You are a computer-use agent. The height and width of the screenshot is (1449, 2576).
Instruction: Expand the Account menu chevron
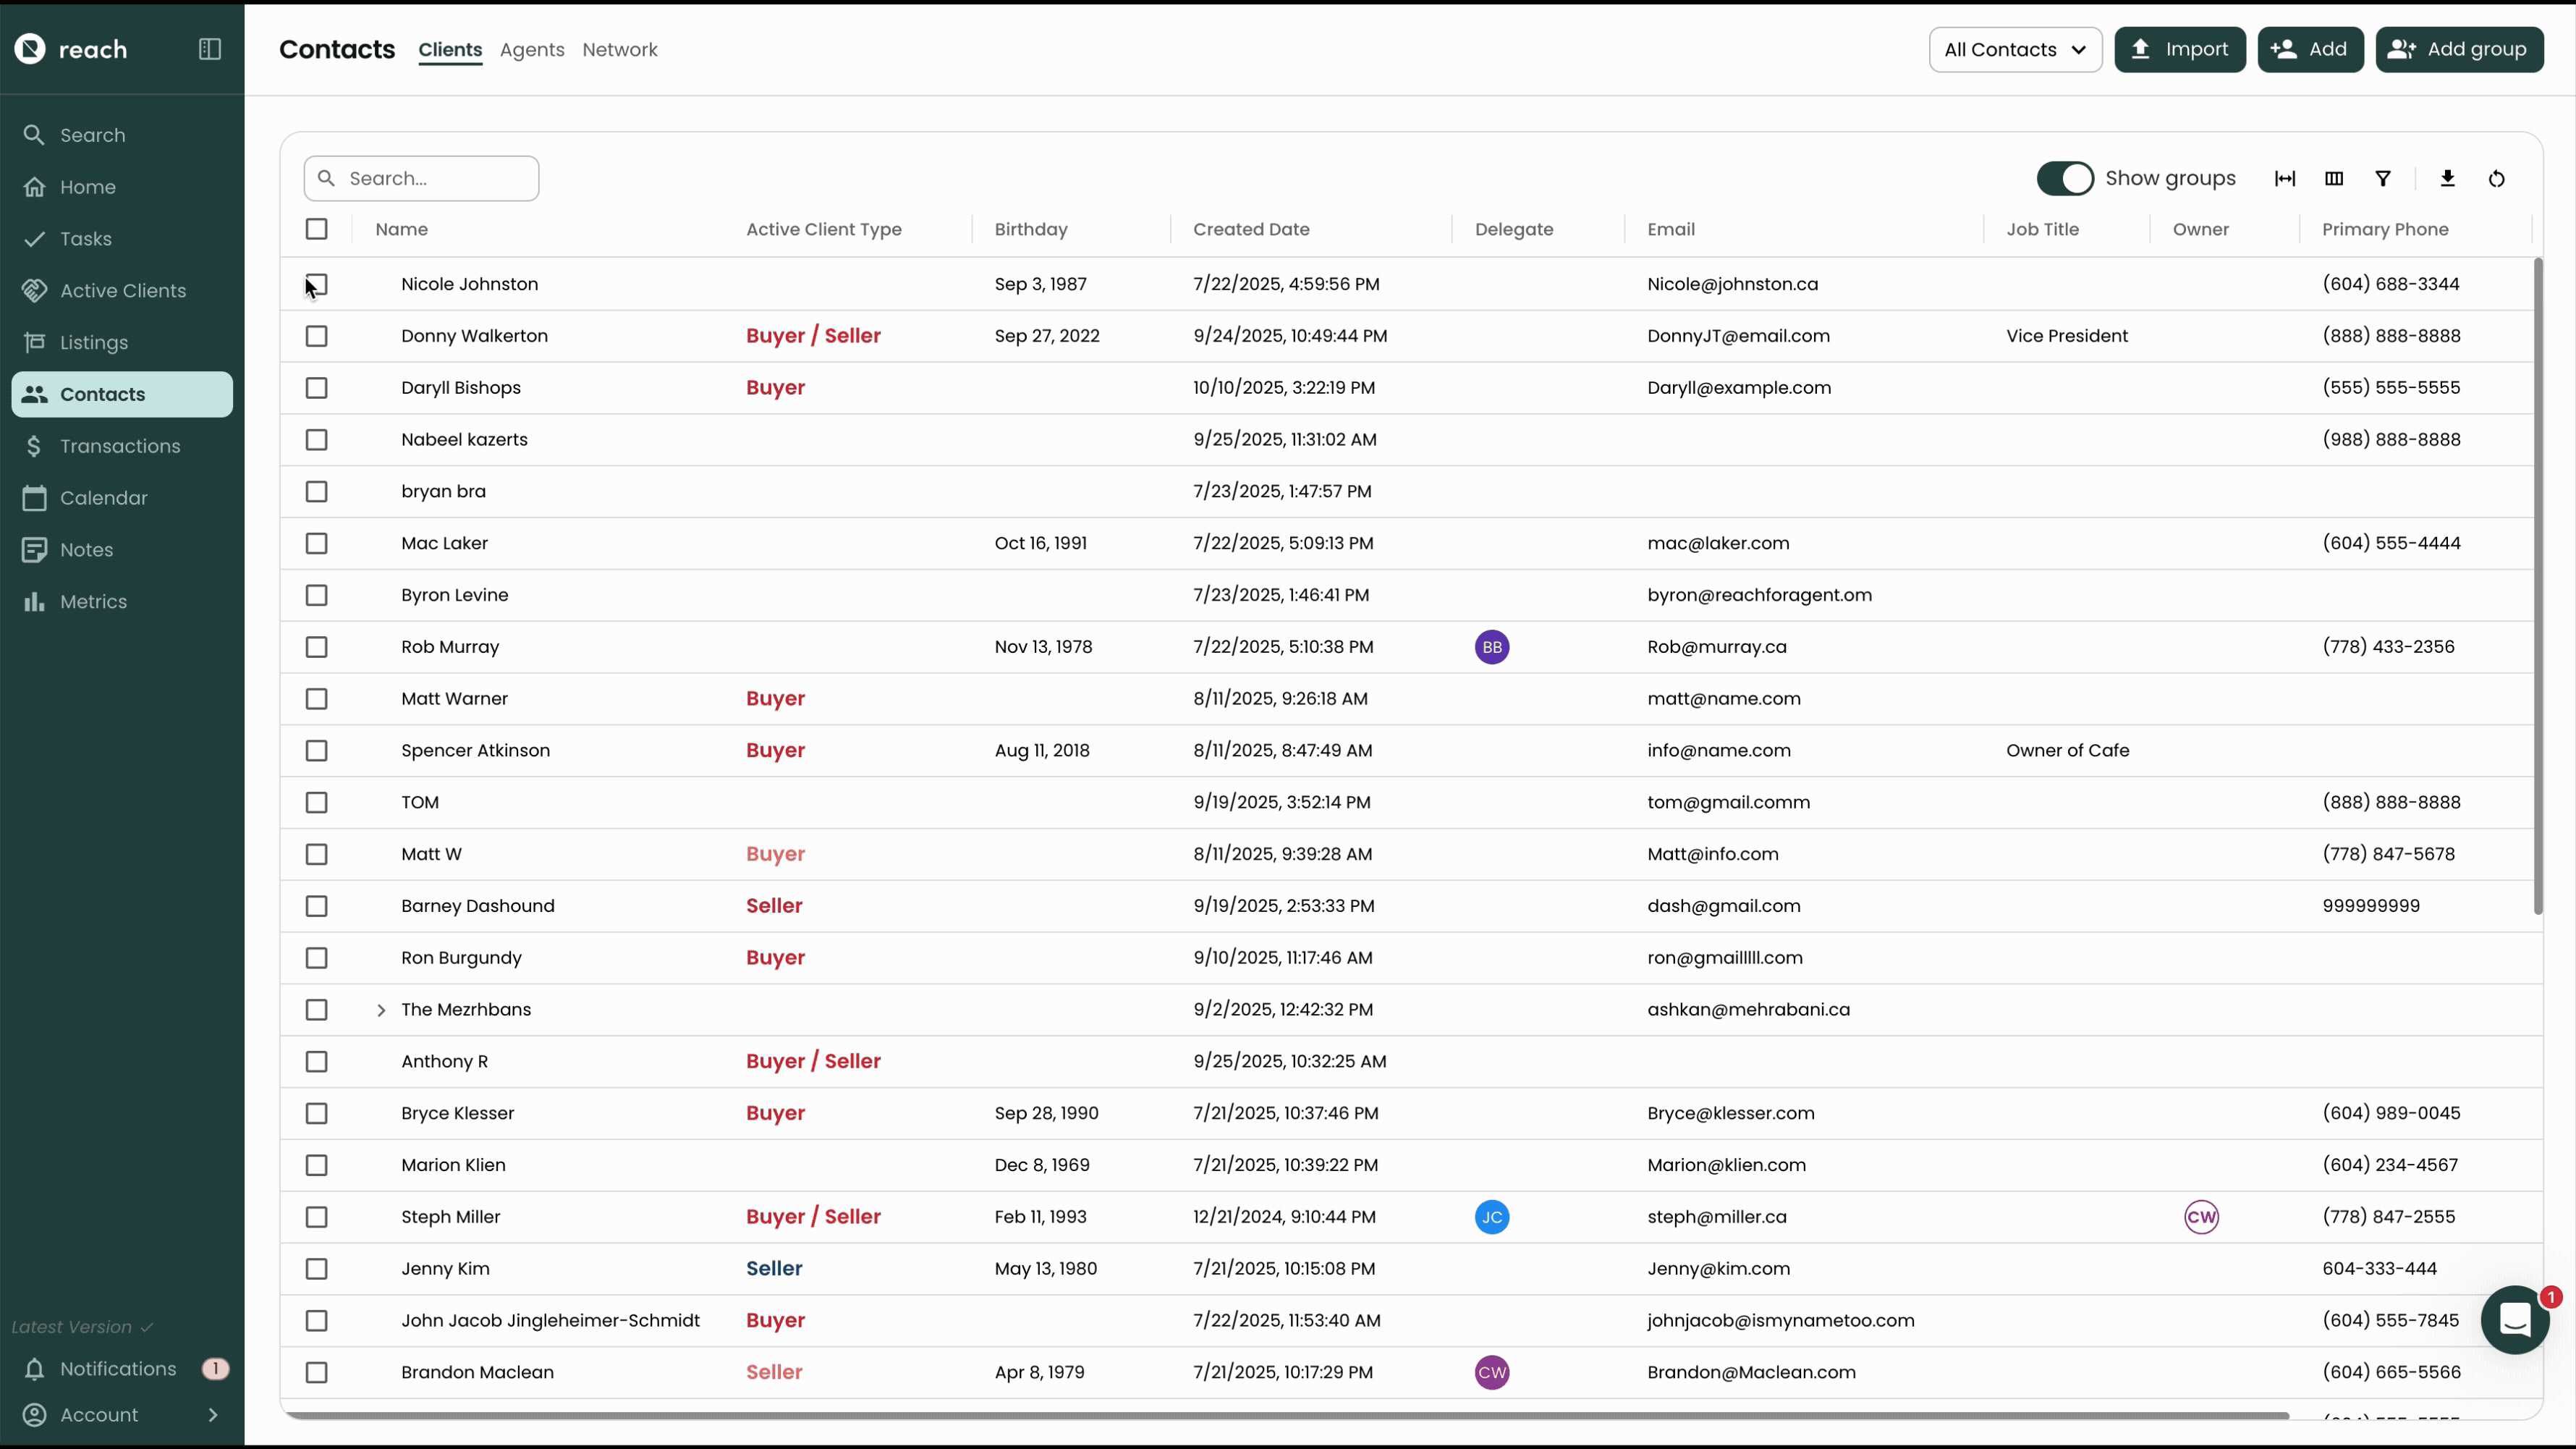(x=212, y=1415)
